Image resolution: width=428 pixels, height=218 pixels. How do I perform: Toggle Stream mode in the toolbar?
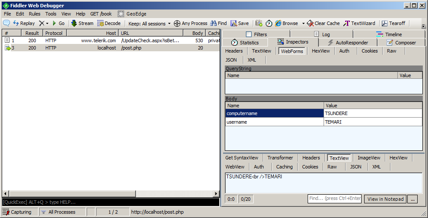coord(82,23)
